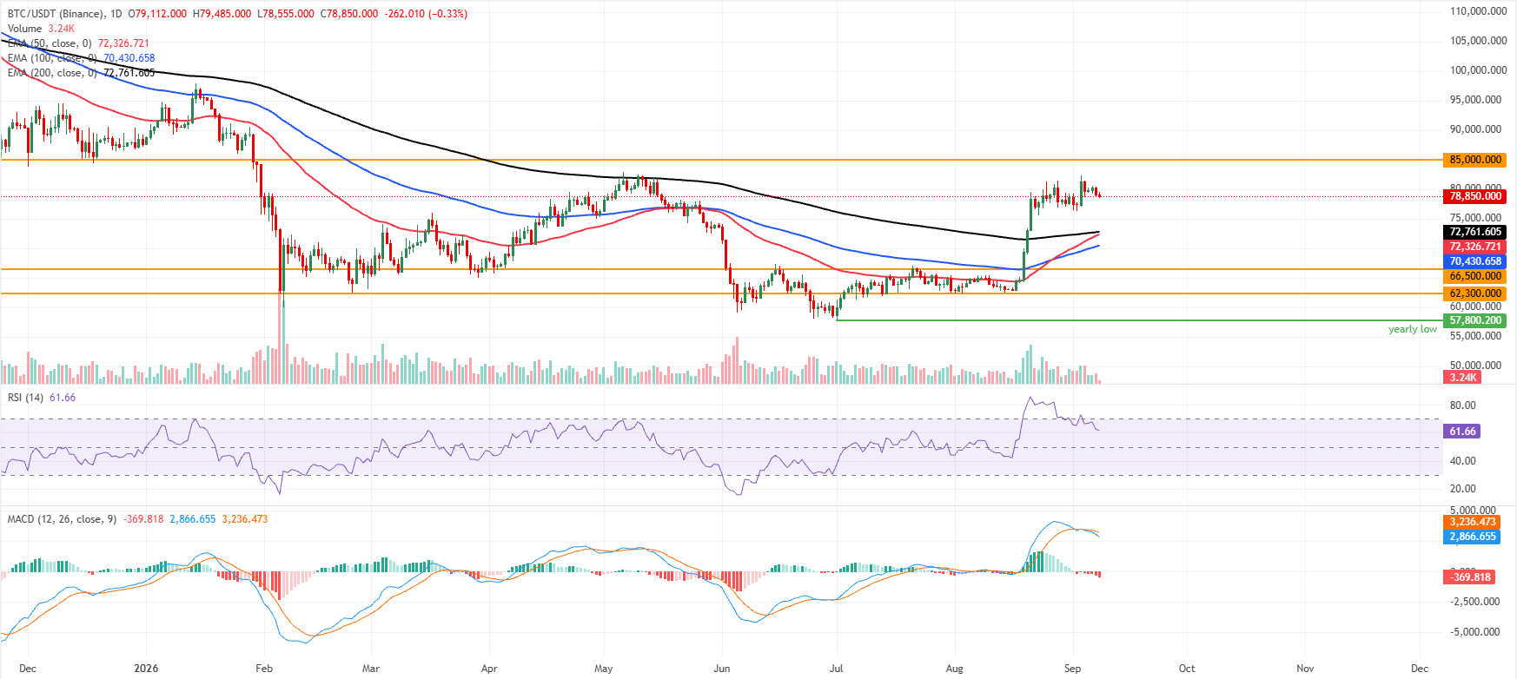The width and height of the screenshot is (1517, 679).
Task: Click the red 3.24K volume axis label
Action: click(1463, 377)
